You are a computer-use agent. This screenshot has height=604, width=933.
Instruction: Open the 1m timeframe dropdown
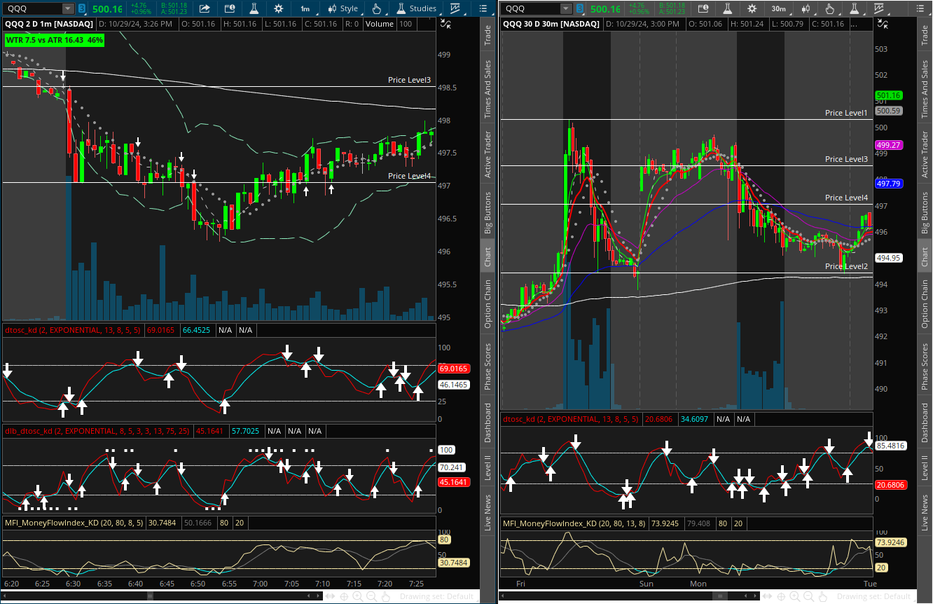[305, 8]
